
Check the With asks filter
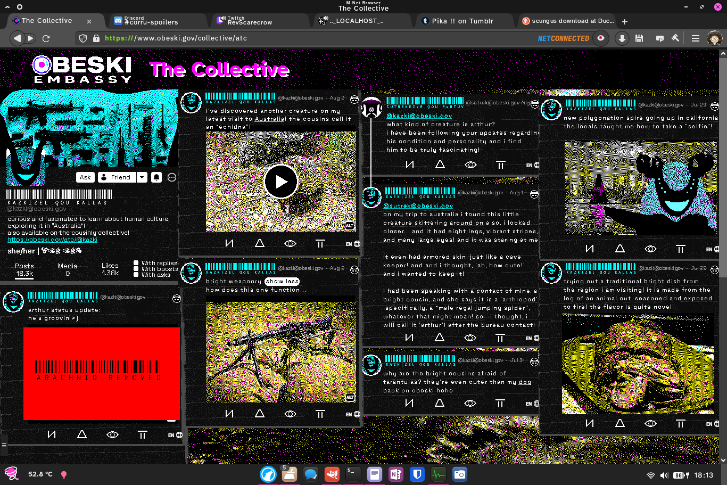click(x=136, y=275)
